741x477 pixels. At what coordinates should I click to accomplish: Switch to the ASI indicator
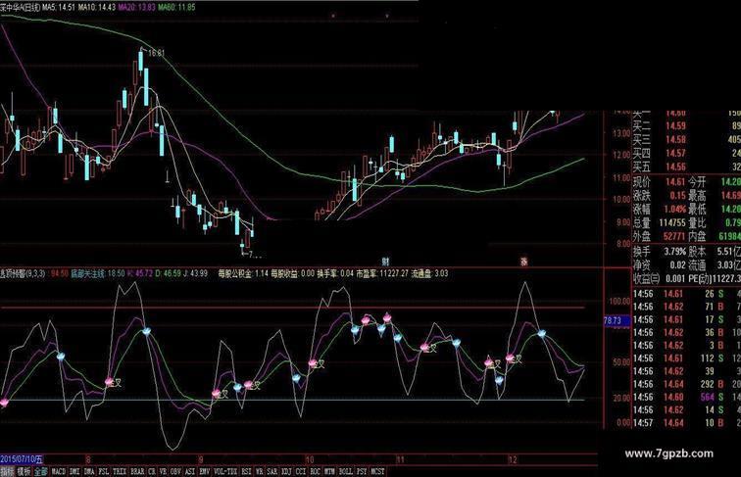[x=190, y=471]
